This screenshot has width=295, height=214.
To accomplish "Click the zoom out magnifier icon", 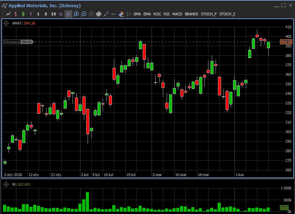I will coord(84,14).
